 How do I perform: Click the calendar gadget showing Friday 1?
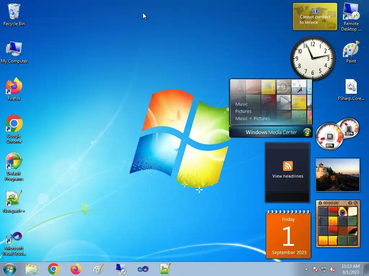288,234
